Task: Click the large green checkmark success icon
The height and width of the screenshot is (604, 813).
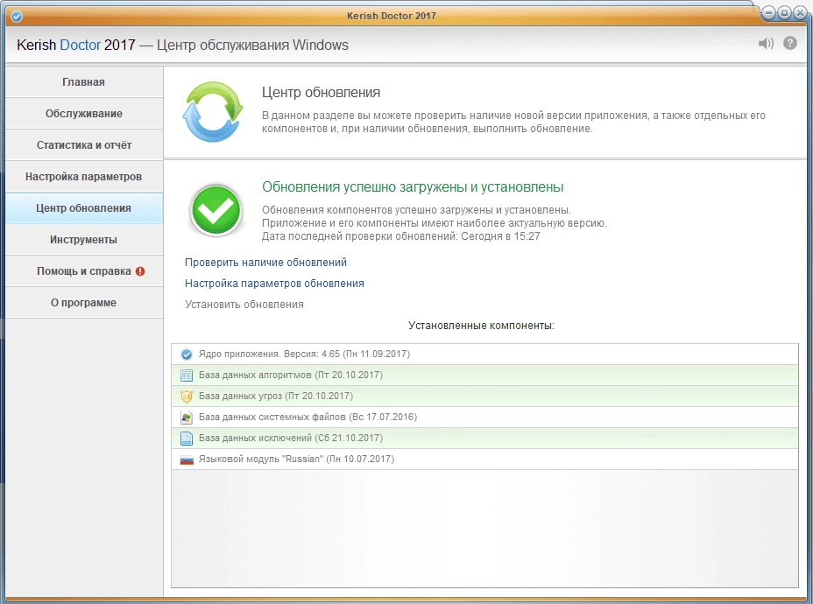Action: (216, 210)
